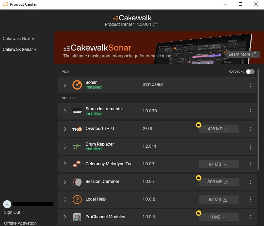Click the Learn More button
Image resolution: width=264 pixels, height=226 pixels.
coord(243,54)
